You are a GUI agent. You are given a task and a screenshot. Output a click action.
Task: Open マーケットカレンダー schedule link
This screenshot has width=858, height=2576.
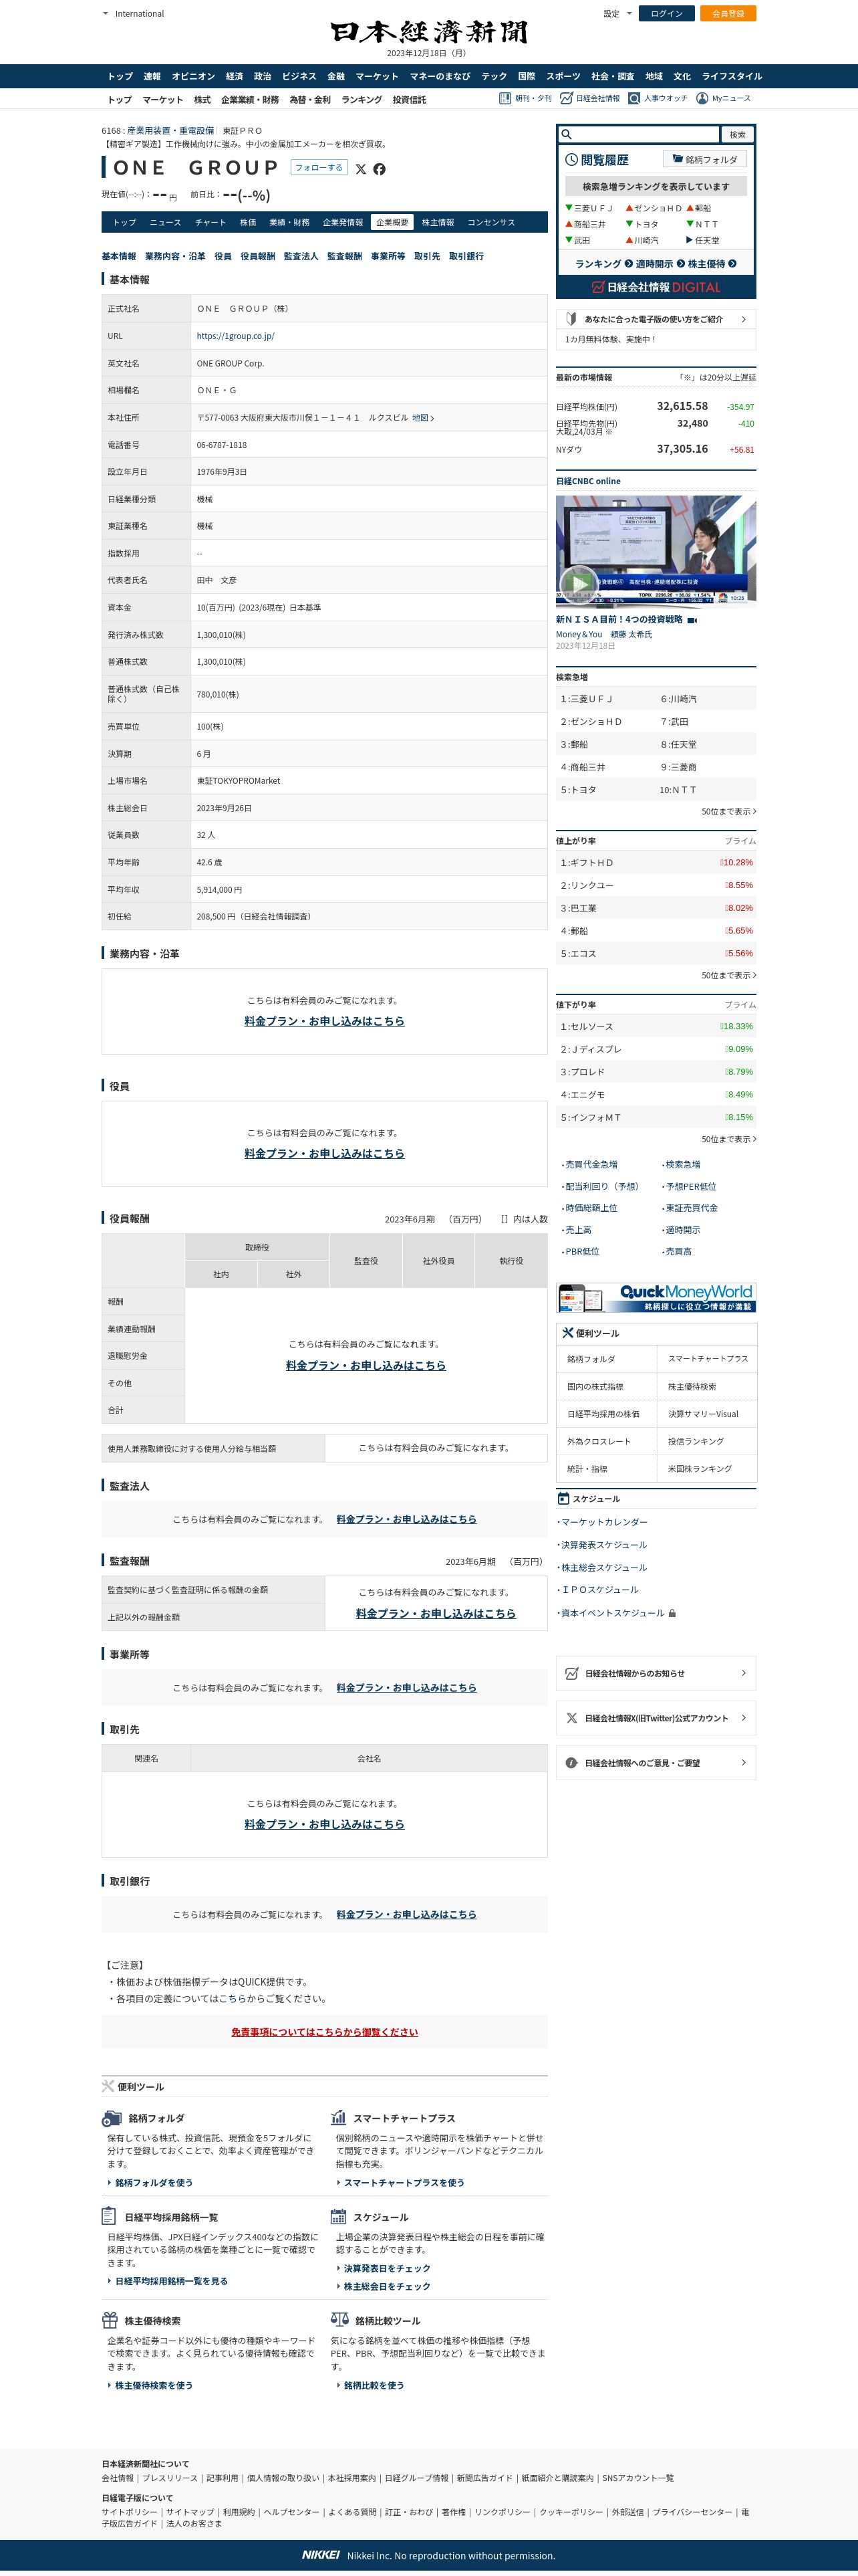[604, 1522]
